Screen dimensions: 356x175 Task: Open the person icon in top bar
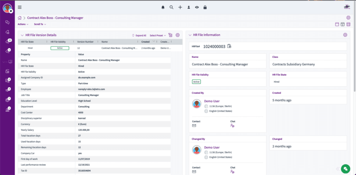(189, 7)
